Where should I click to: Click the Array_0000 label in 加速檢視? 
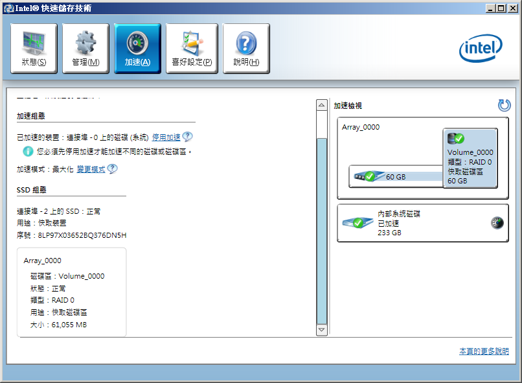(361, 127)
